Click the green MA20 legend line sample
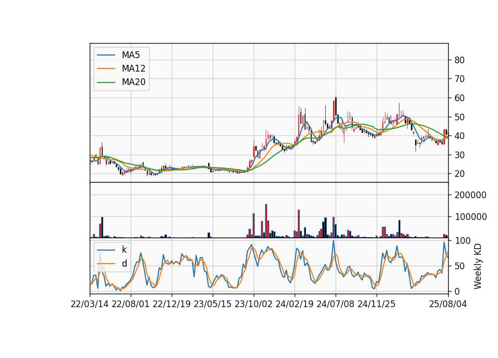Image resolution: width=498 pixels, height=358 pixels. [106, 82]
